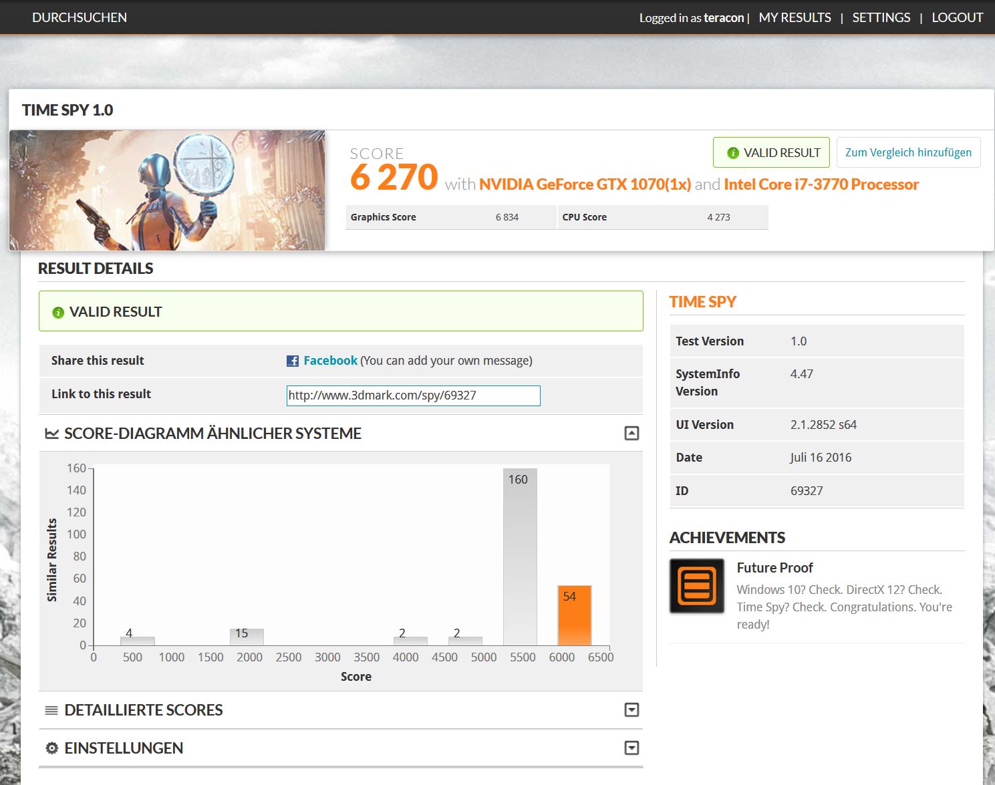Click the Graphics Score value 6 834
This screenshot has height=785, width=995.
(x=507, y=217)
